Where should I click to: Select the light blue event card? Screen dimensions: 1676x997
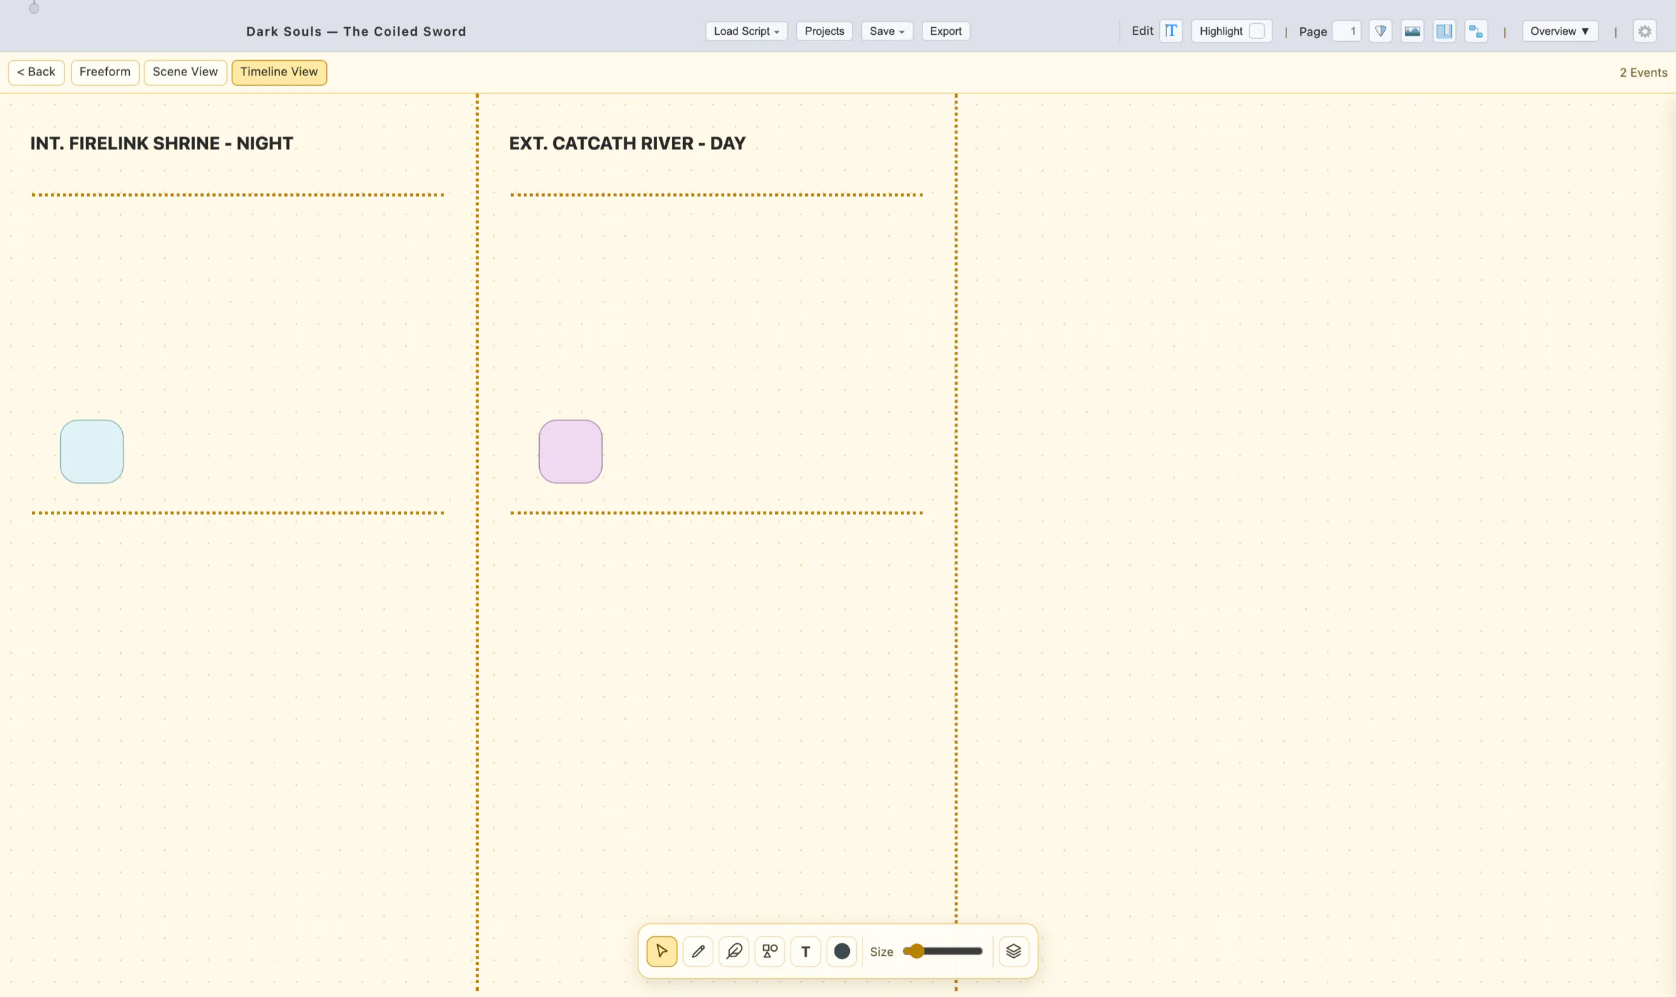tap(91, 451)
